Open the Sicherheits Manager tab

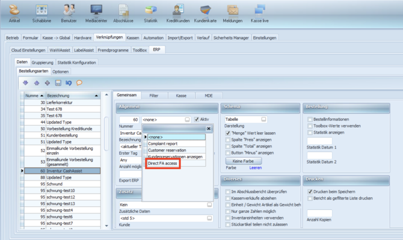click(x=231, y=38)
